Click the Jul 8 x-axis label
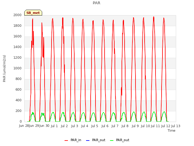194x146 pixels. click(x=125, y=126)
